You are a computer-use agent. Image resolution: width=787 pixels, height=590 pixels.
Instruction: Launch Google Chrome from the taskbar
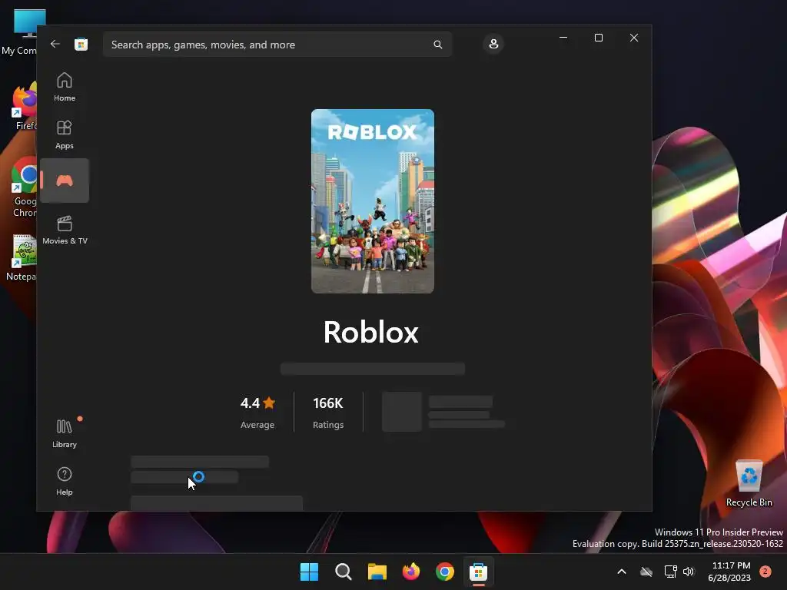pyautogui.click(x=445, y=572)
